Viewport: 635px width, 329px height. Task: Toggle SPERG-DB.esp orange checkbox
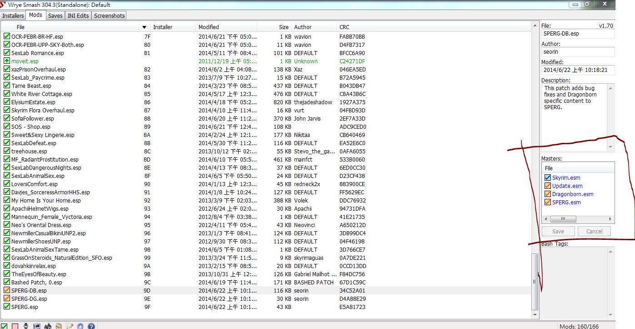6,290
